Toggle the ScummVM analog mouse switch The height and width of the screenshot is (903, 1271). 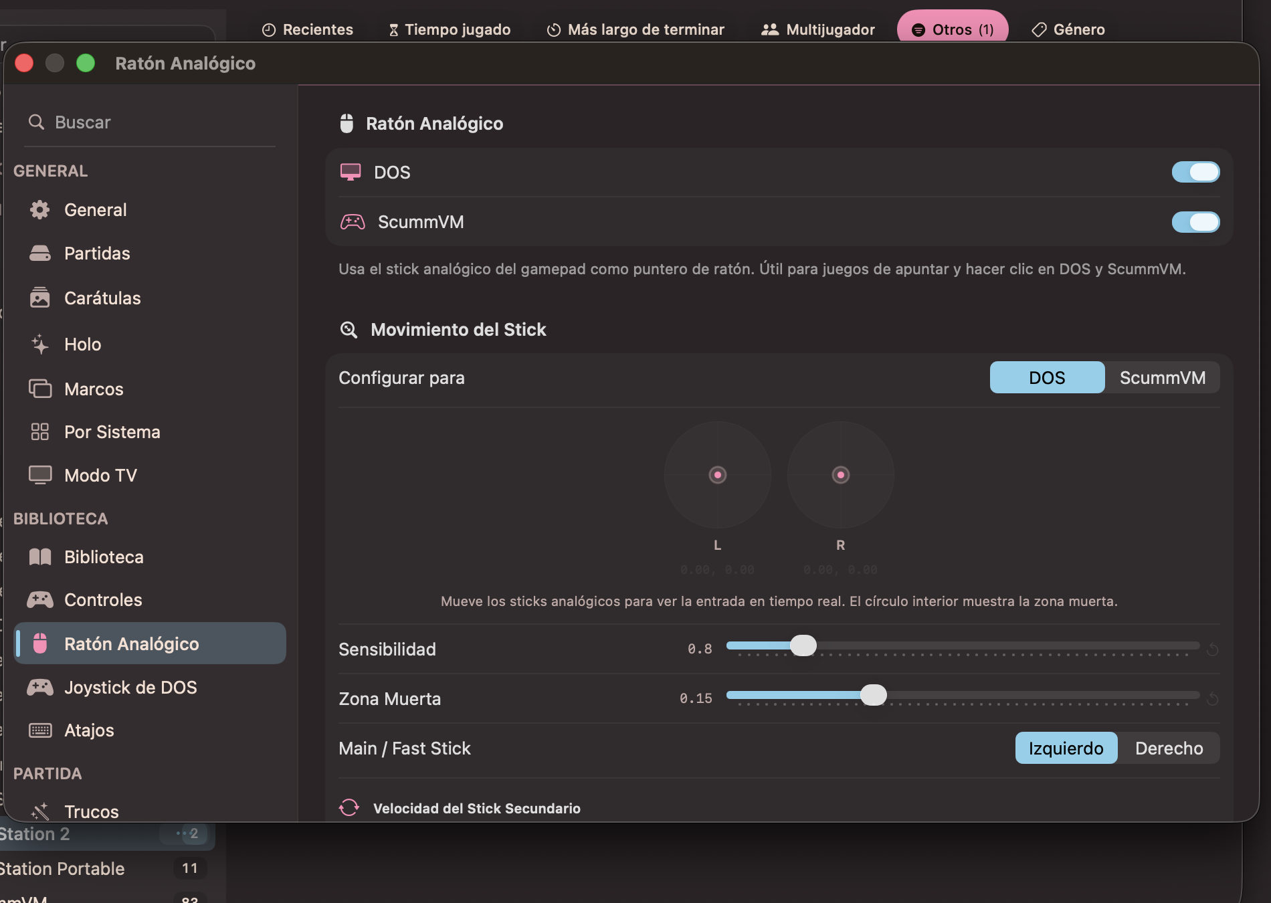click(x=1195, y=222)
